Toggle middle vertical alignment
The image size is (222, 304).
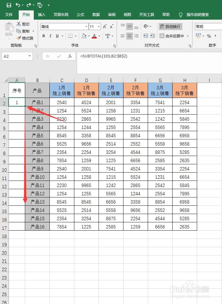[130, 26]
